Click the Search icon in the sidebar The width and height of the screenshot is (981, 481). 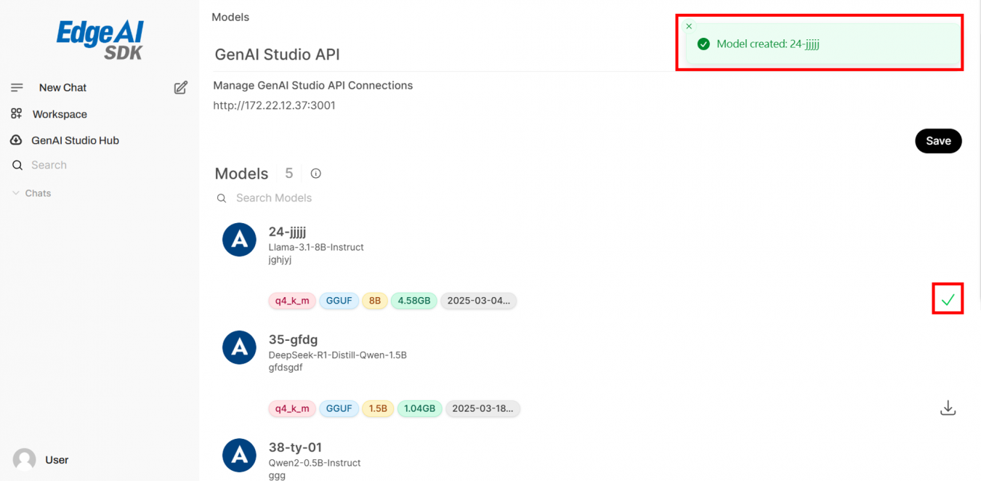click(17, 165)
